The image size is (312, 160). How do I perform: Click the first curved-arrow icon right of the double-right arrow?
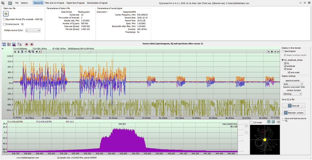tap(275, 52)
